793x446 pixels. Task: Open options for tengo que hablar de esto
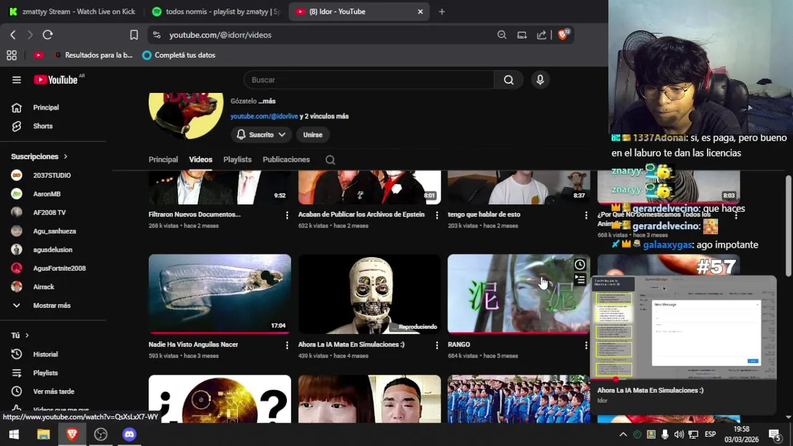(x=586, y=215)
